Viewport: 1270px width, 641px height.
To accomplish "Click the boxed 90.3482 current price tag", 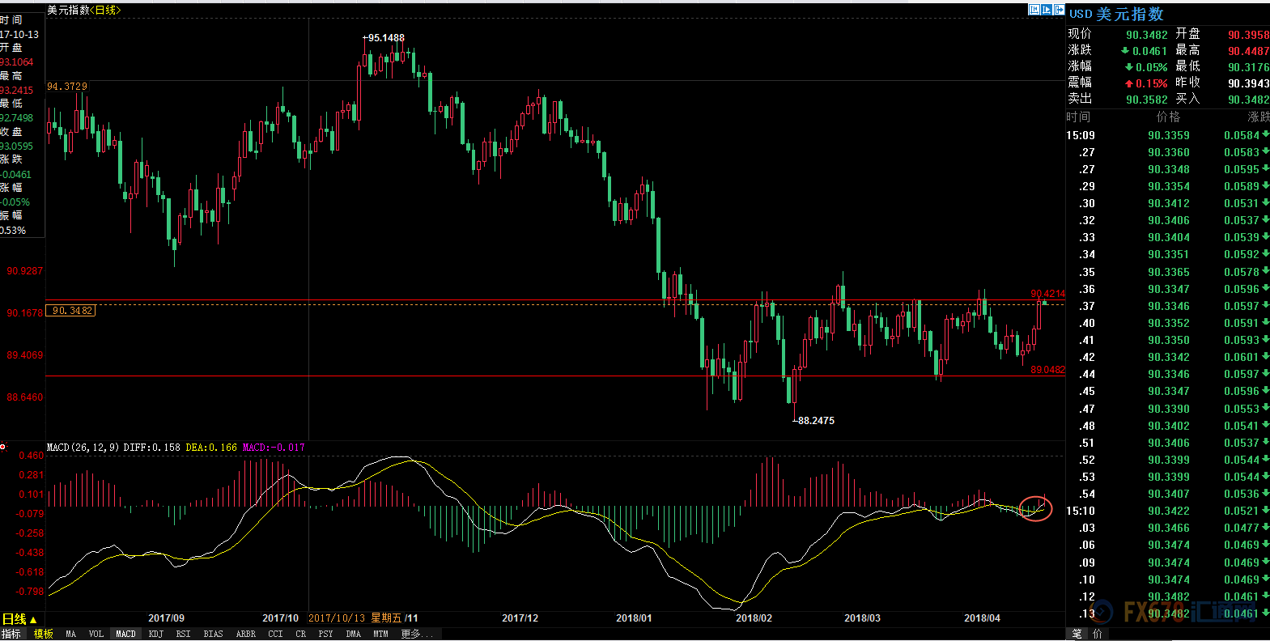I will pos(71,311).
